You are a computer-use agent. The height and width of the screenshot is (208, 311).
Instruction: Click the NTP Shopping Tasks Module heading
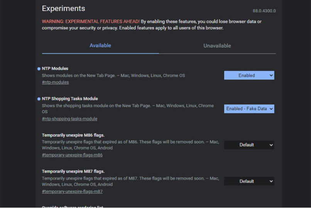pos(70,99)
